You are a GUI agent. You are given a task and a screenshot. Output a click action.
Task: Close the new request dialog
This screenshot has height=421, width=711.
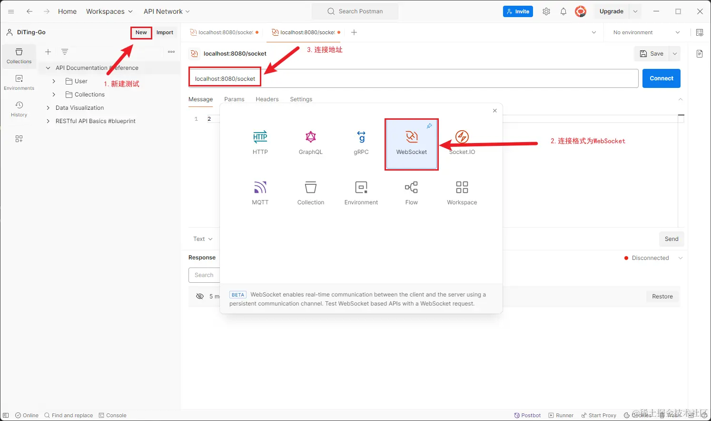click(x=495, y=111)
